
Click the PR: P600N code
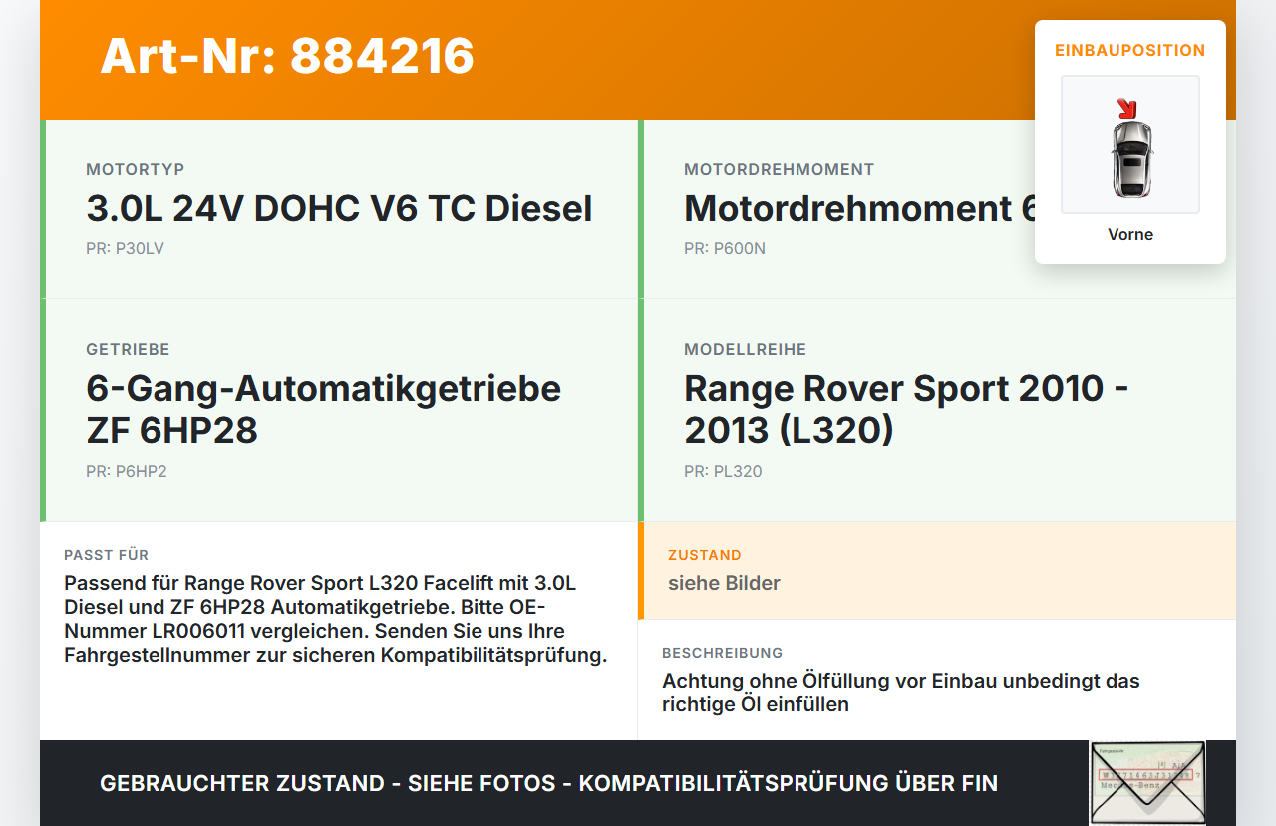[x=725, y=249]
